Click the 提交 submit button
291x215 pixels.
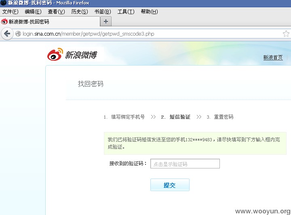coord(170,185)
